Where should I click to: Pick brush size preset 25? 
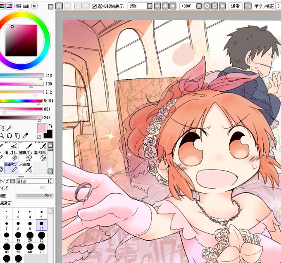pyautogui.click(x=42, y=237)
